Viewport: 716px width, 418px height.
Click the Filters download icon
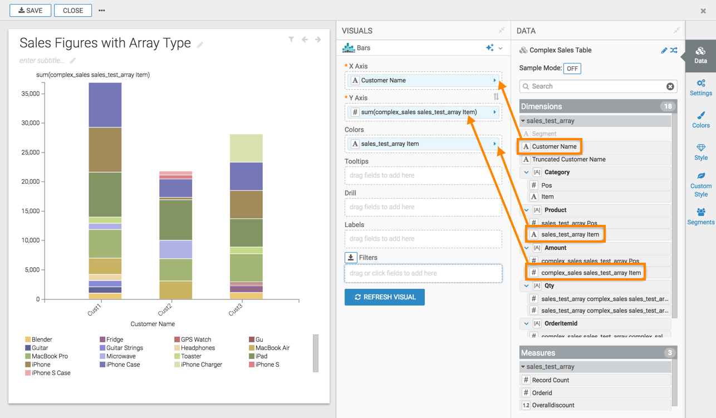[351, 257]
